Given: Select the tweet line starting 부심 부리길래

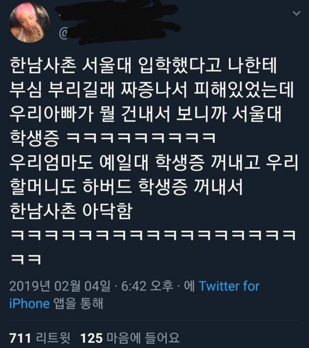Looking at the screenshot, I should tap(152, 90).
